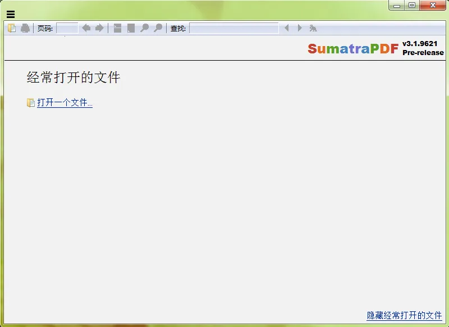
Task: Zoom out with the magnifier icon
Action: pyautogui.click(x=145, y=28)
